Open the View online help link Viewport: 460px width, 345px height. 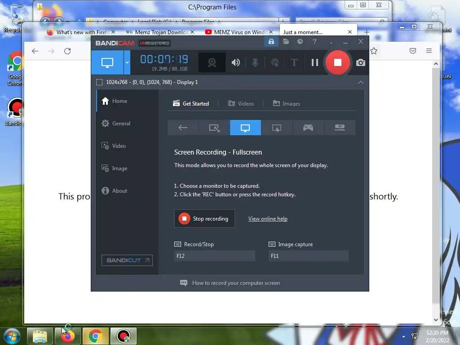coord(268,219)
